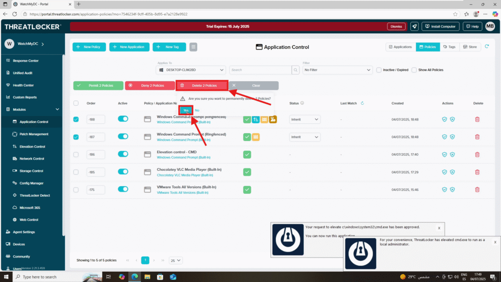
Task: Open the 25 per page dropdown
Action: [176, 260]
